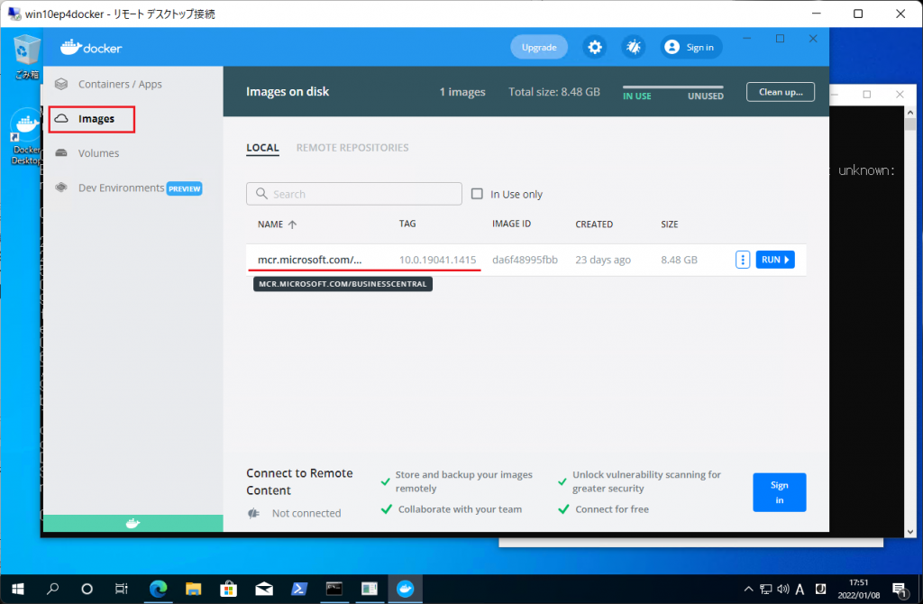Open Task View on taskbar
The width and height of the screenshot is (923, 604).
[x=122, y=589]
